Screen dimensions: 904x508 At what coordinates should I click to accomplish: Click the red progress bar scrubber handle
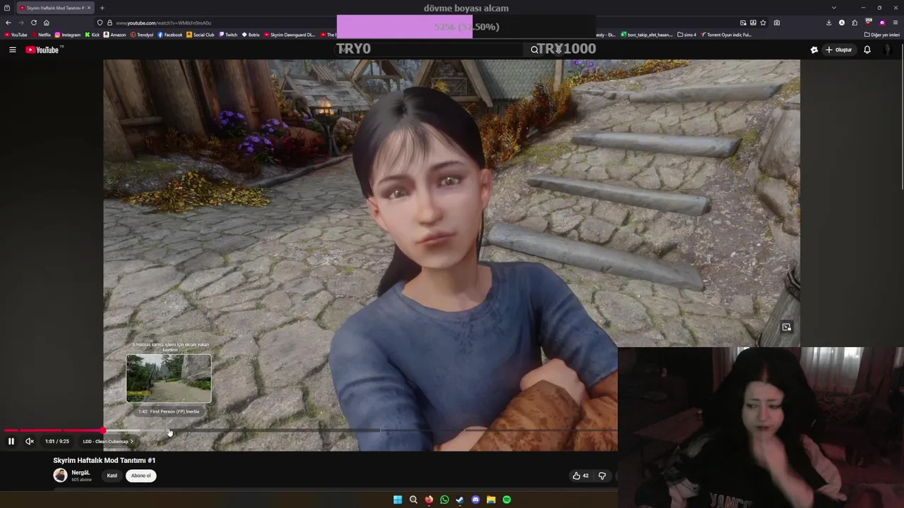pyautogui.click(x=103, y=430)
